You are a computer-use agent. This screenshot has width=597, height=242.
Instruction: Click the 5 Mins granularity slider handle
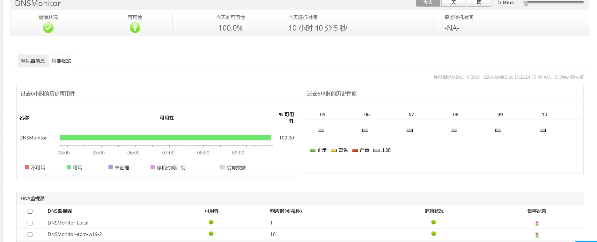point(526,3)
